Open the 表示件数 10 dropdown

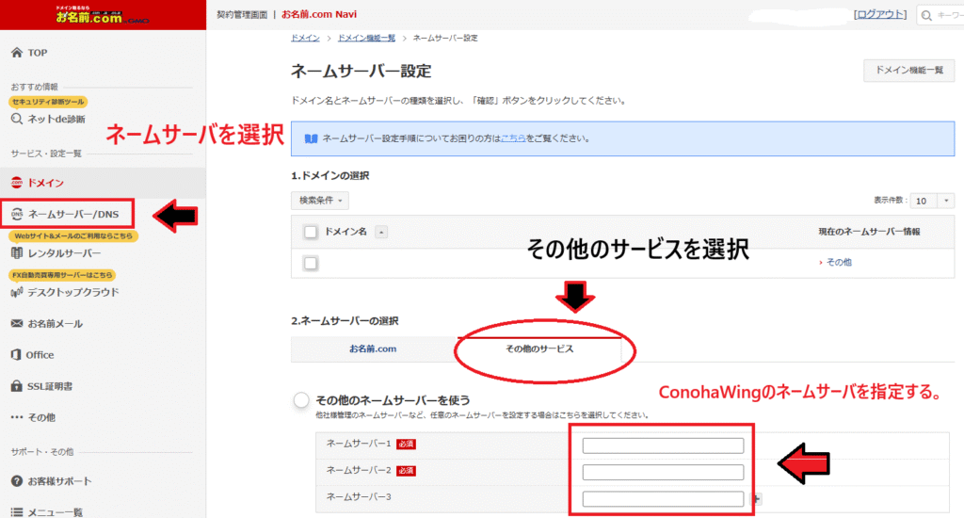932,201
